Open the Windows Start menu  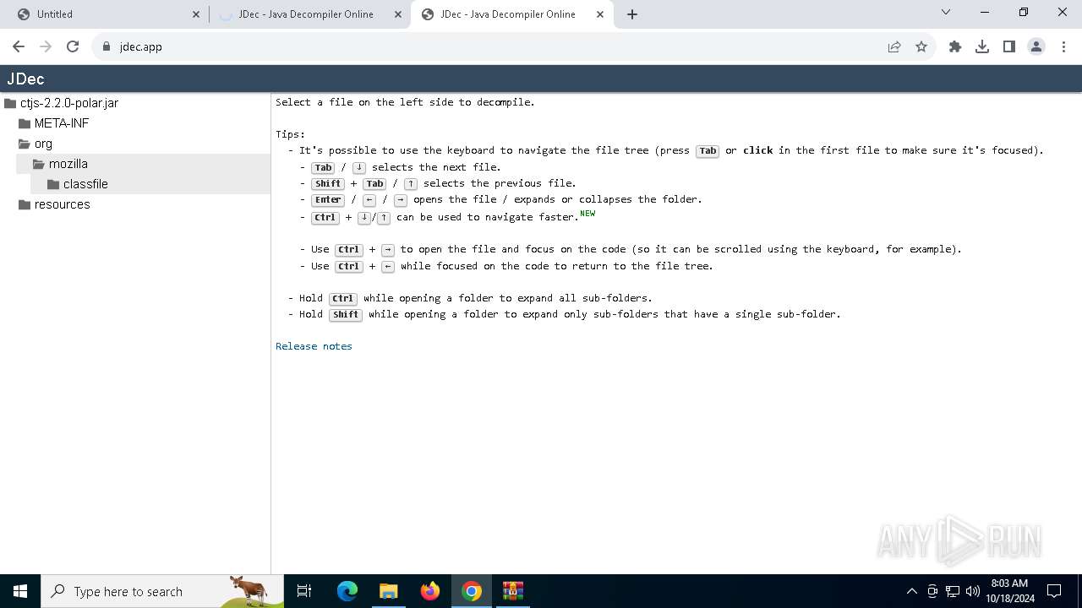[x=20, y=591]
